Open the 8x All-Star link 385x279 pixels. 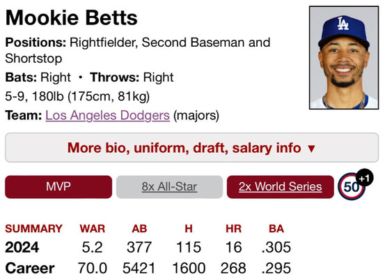pos(169,187)
